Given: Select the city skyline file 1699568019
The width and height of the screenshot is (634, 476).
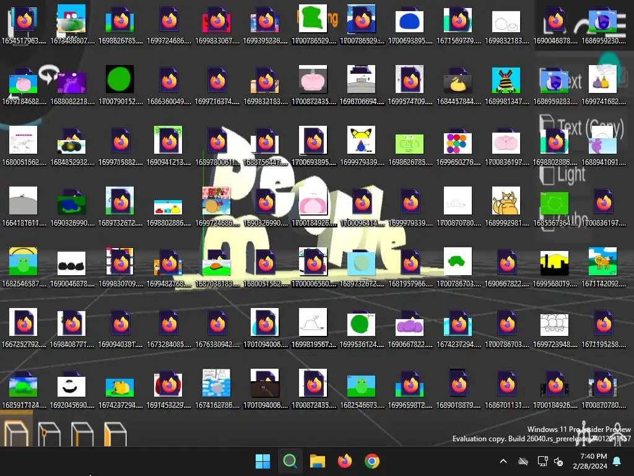Looking at the screenshot, I should [x=555, y=267].
